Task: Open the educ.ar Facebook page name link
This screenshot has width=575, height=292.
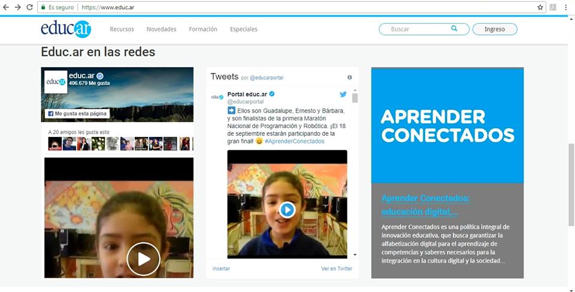Action: (x=81, y=76)
